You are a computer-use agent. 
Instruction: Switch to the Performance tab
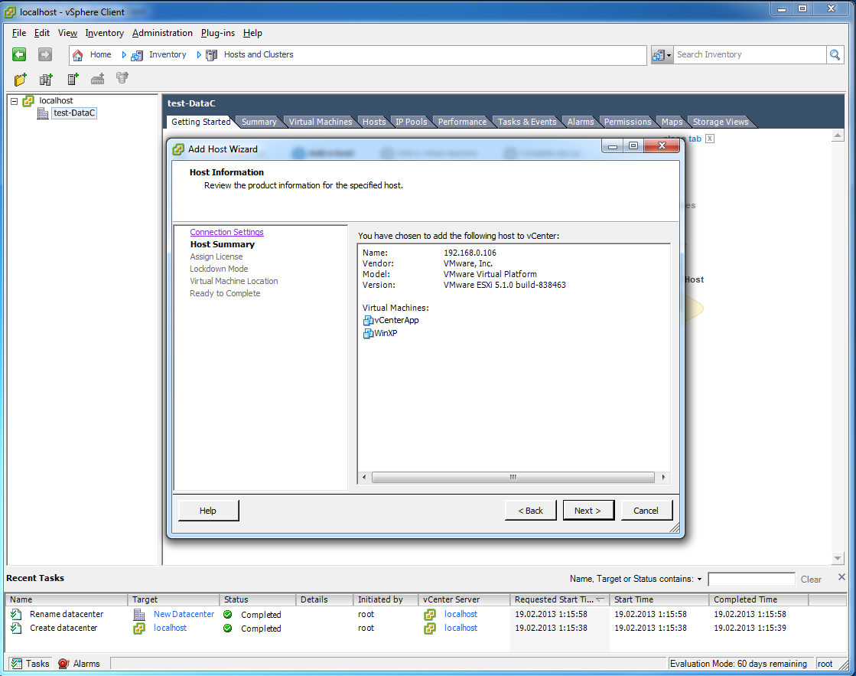[x=462, y=122]
